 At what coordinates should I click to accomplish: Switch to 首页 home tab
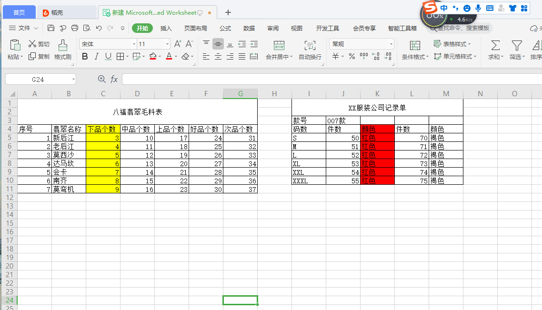(19, 12)
